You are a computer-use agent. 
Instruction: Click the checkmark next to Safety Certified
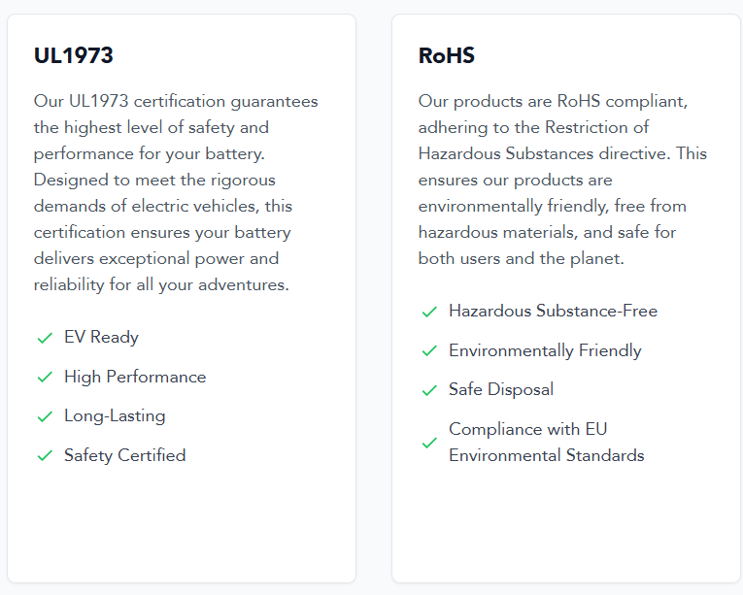click(x=45, y=456)
